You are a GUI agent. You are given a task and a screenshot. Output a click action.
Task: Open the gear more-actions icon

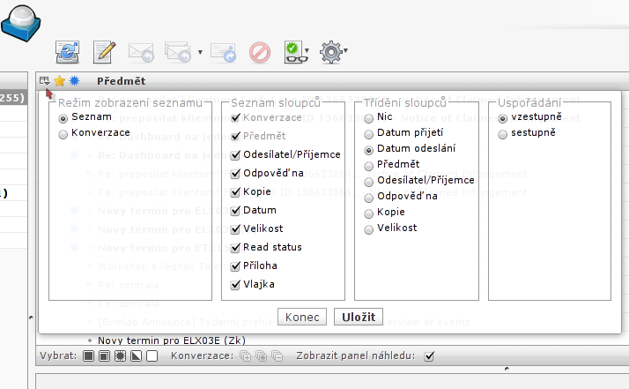pyautogui.click(x=331, y=52)
